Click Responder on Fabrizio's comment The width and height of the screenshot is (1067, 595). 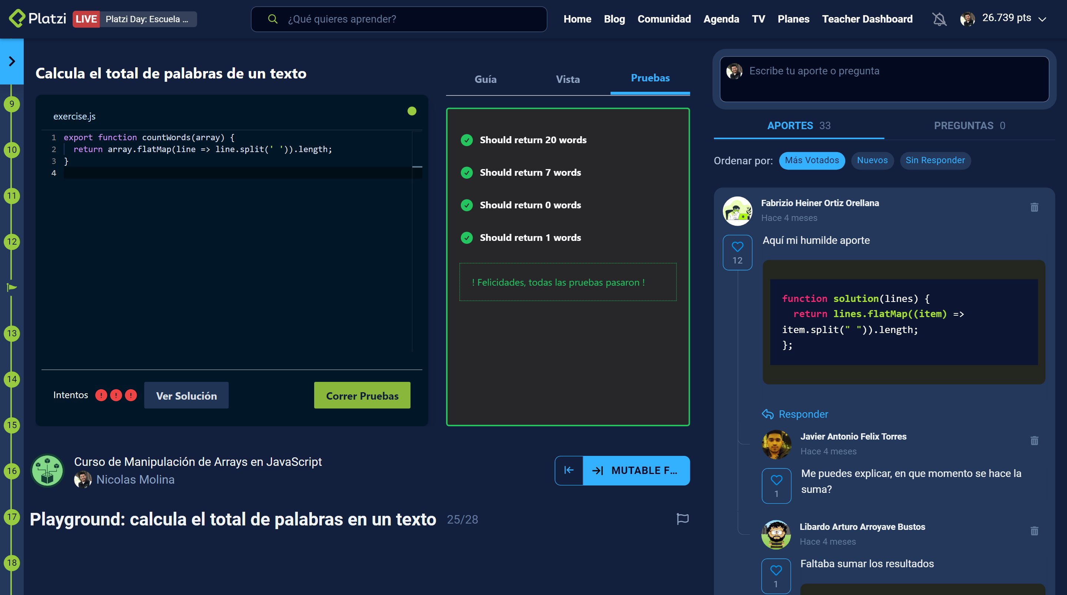tap(794, 414)
